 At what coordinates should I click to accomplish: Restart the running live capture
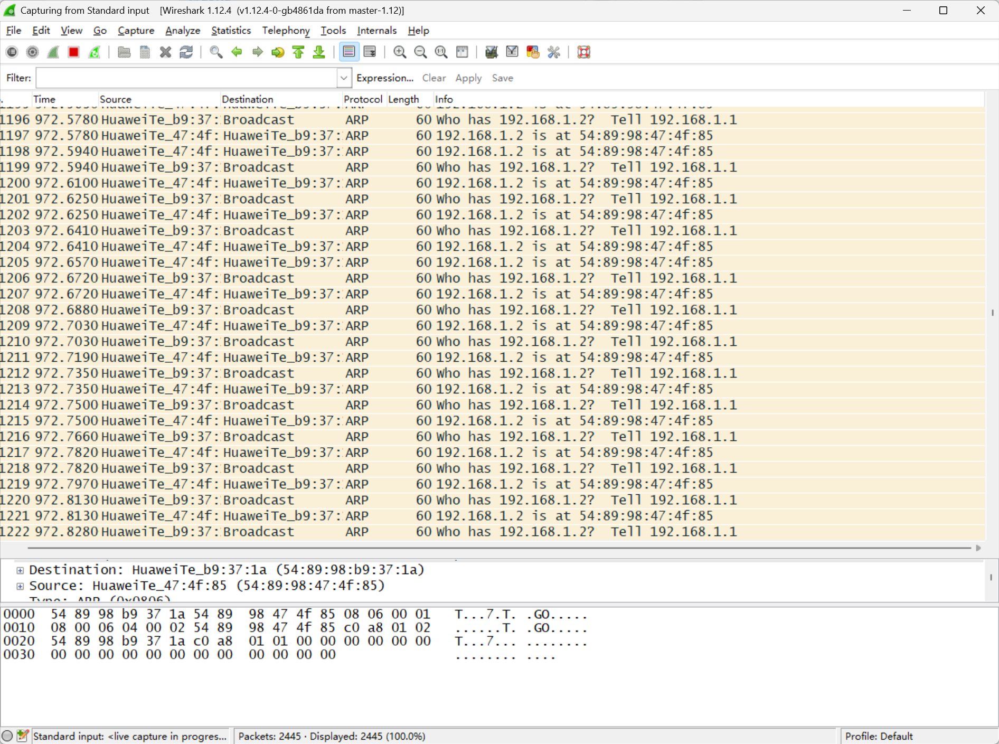click(x=95, y=52)
